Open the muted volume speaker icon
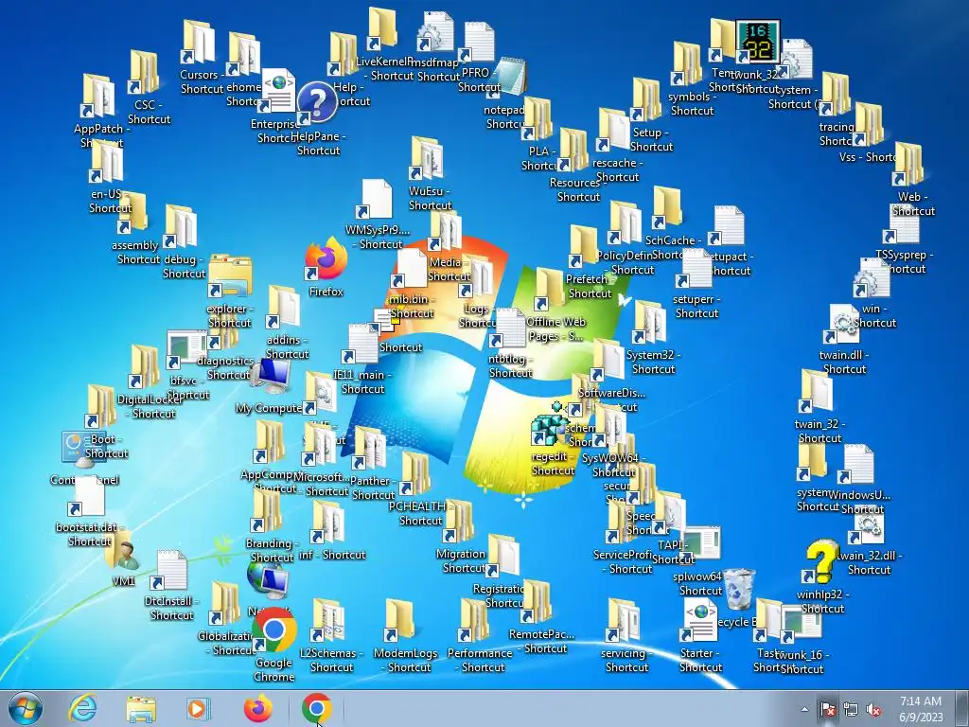 (873, 709)
